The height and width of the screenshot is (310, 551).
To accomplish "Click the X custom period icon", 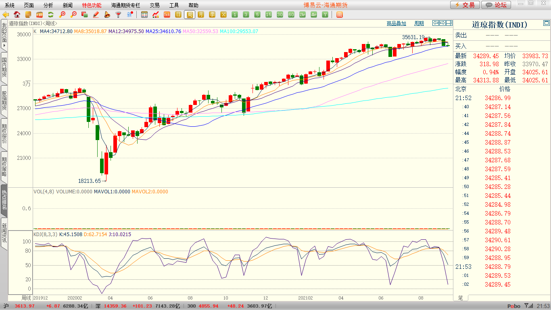I will (223, 15).
